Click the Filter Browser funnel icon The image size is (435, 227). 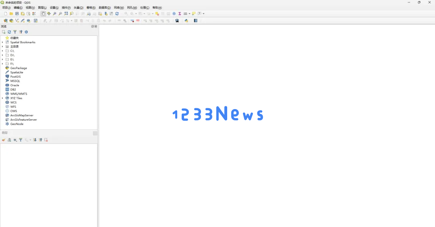point(15,32)
